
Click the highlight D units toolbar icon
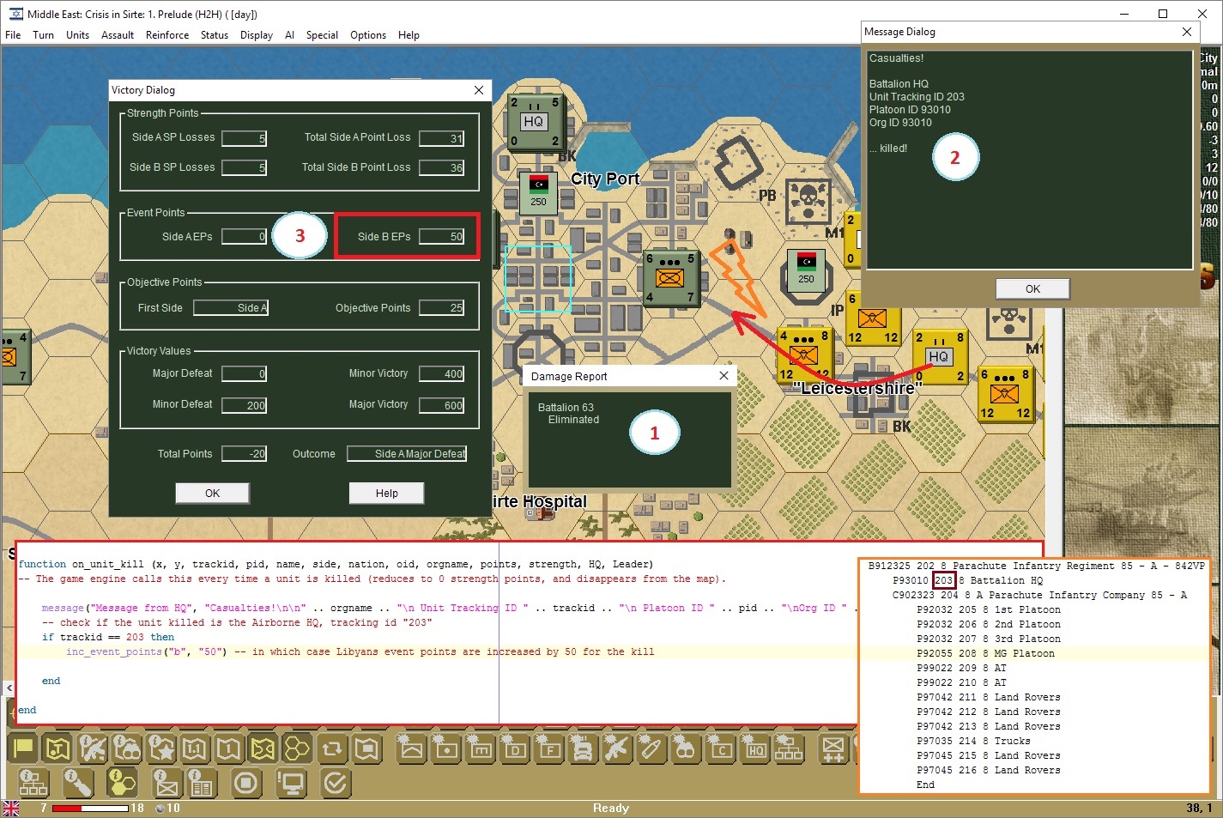point(515,748)
